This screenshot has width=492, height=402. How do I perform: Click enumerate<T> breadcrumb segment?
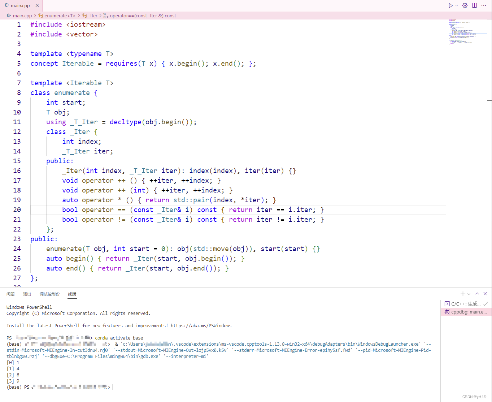click(60, 16)
